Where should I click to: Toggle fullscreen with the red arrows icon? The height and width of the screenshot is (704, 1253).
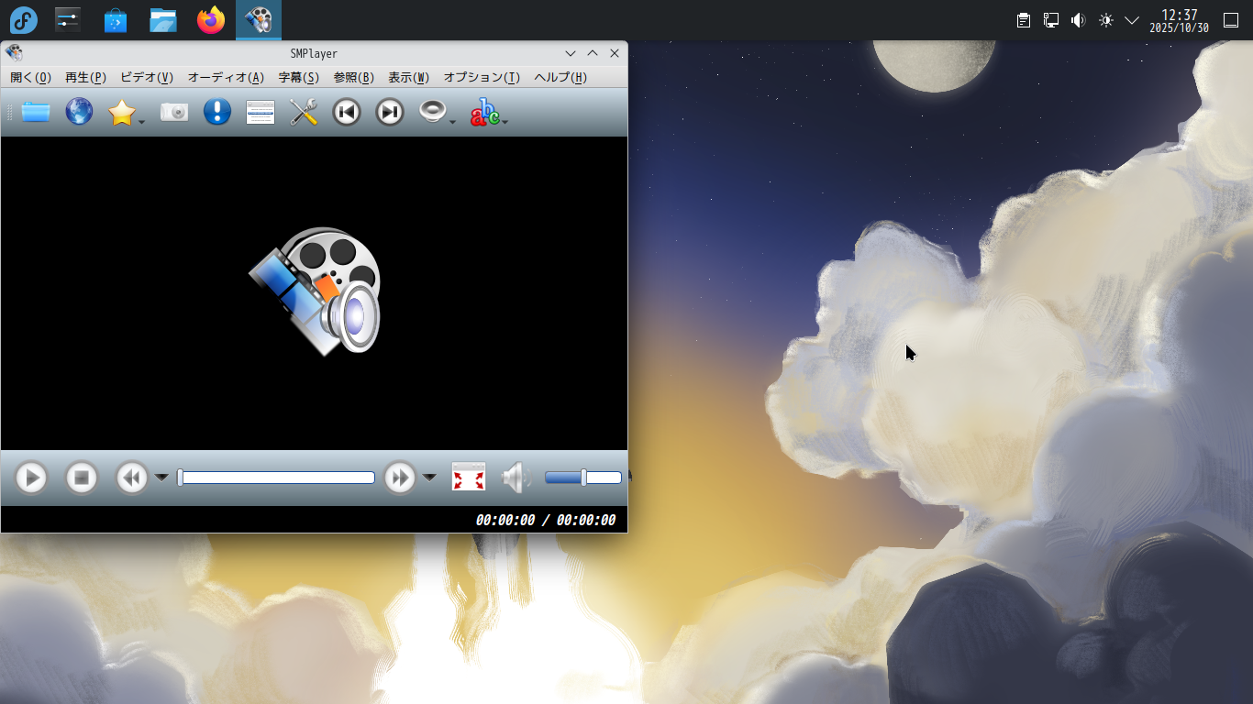(x=469, y=478)
